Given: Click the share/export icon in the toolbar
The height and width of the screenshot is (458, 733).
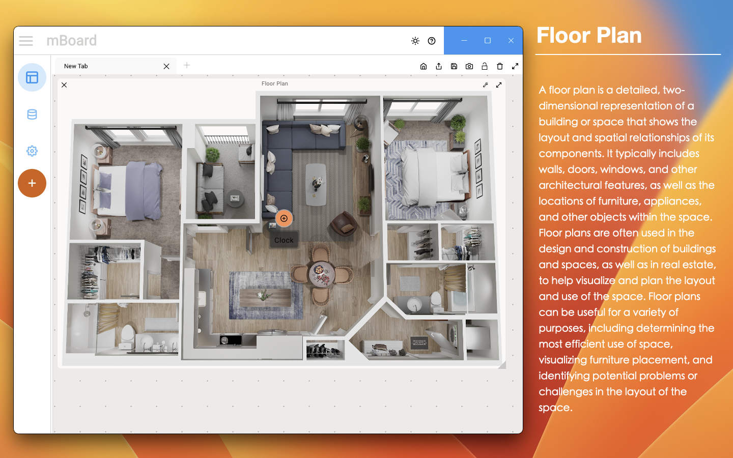Looking at the screenshot, I should pos(439,66).
